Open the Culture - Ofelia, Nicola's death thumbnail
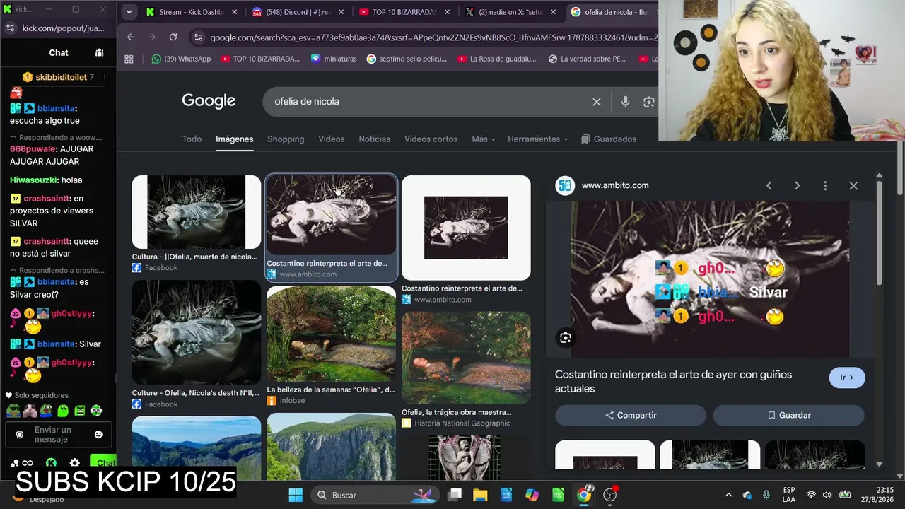Viewport: 905px width, 509px height. [x=197, y=332]
